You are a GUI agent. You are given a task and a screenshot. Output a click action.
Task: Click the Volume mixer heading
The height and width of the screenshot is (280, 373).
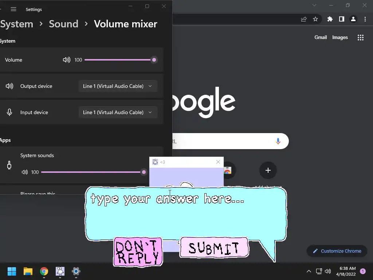[x=126, y=24]
